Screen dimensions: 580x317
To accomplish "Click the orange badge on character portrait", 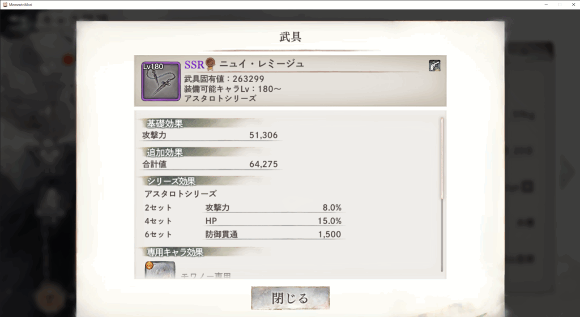I will pyautogui.click(x=149, y=265).
